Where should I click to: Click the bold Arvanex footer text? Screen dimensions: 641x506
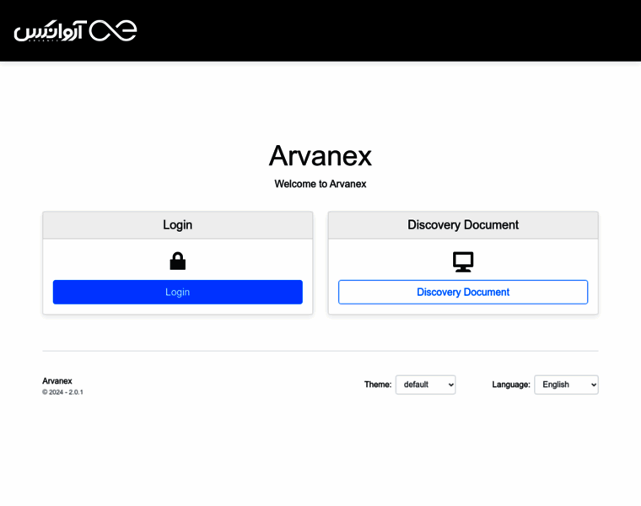coord(57,380)
